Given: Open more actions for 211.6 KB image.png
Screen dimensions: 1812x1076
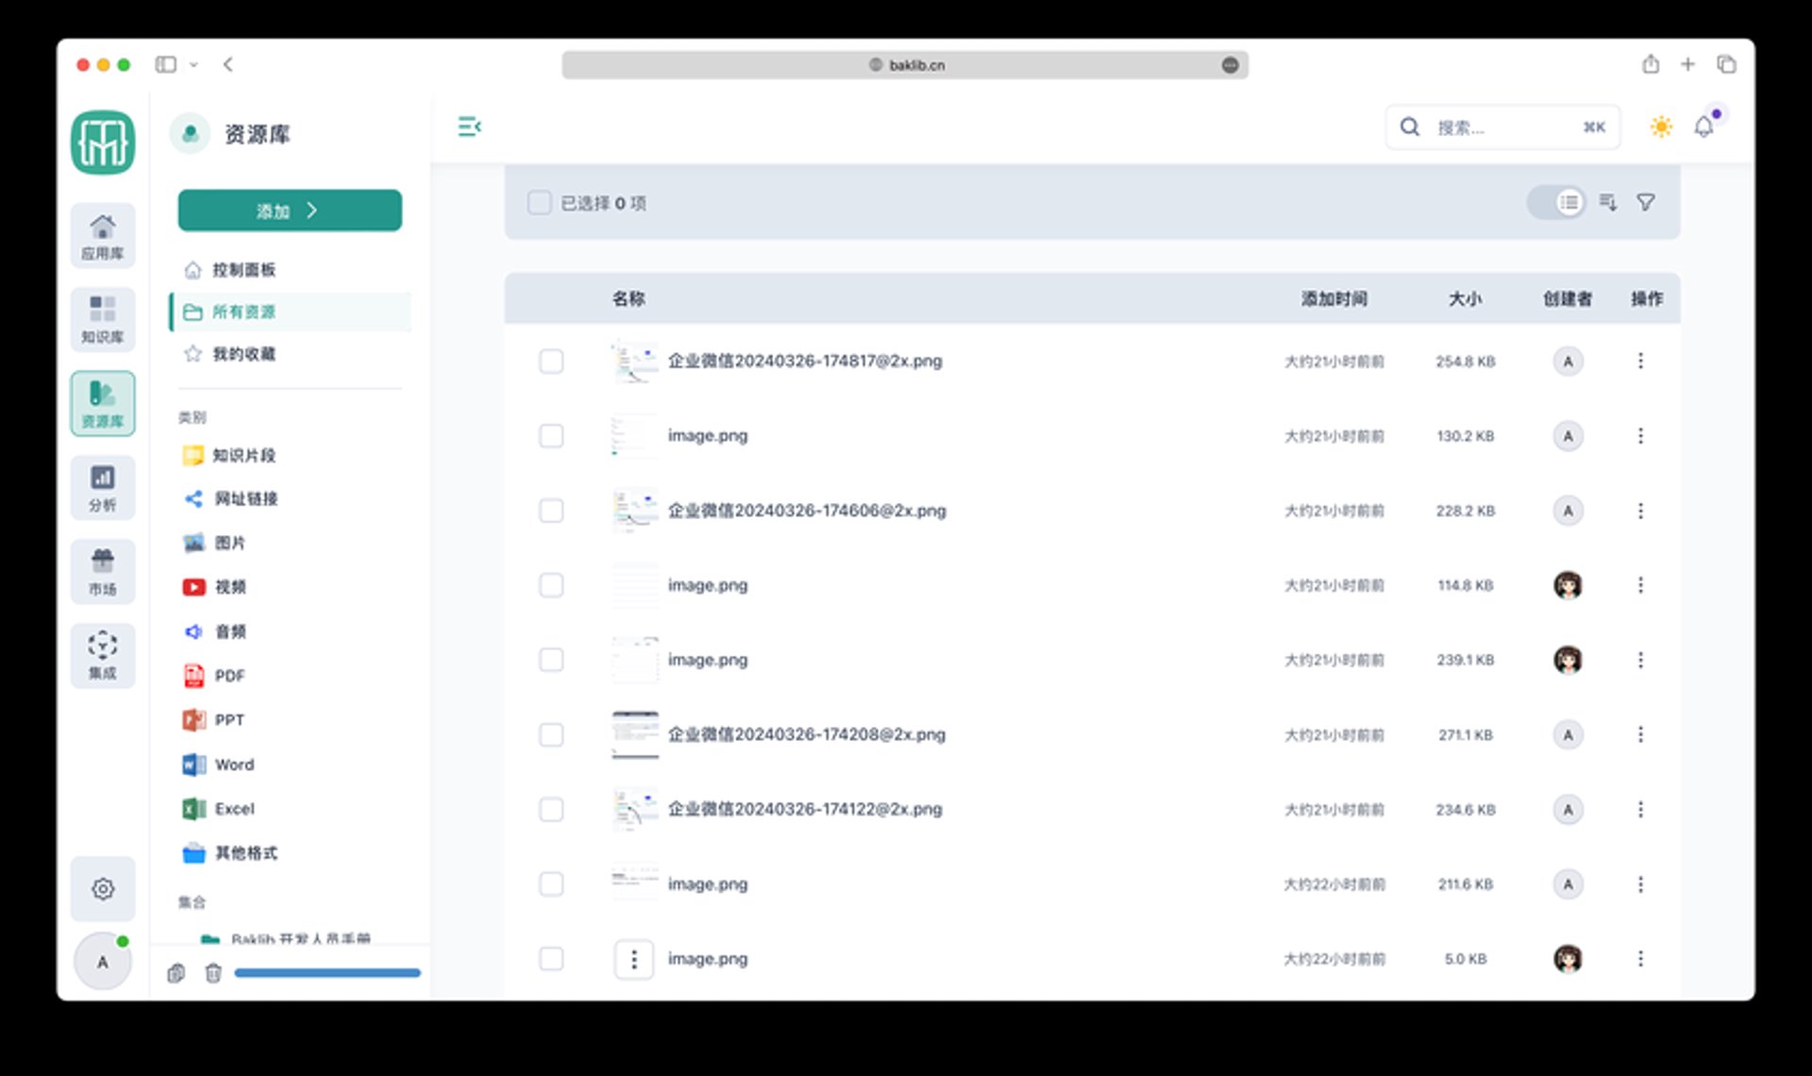Looking at the screenshot, I should 1640,883.
